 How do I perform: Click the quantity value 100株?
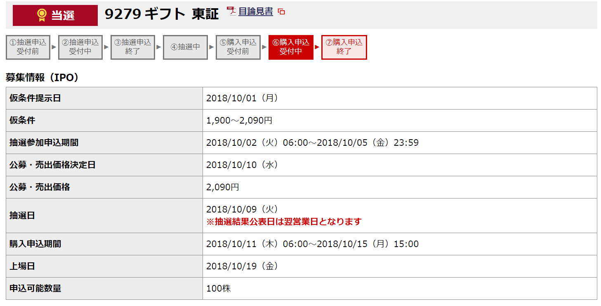pyautogui.click(x=218, y=288)
